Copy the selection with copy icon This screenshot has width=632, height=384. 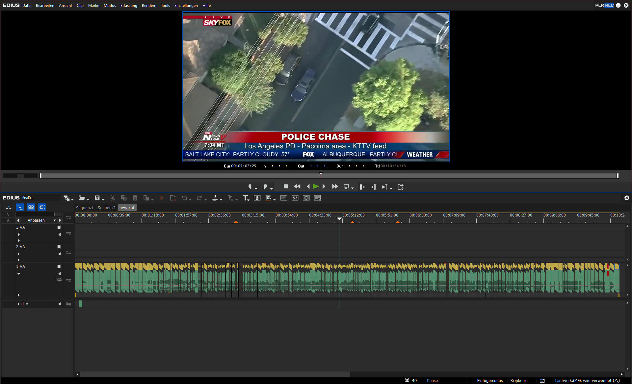click(124, 198)
